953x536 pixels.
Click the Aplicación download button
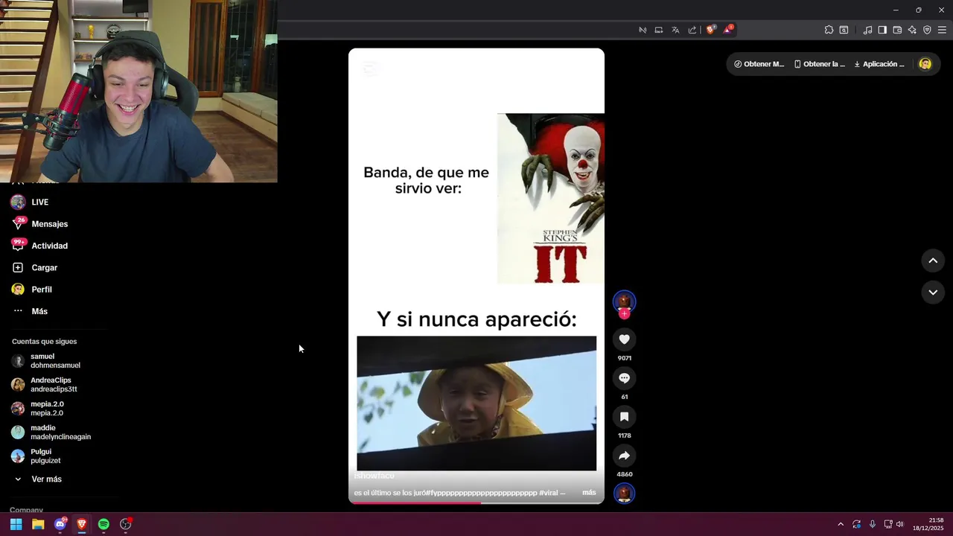tap(879, 64)
